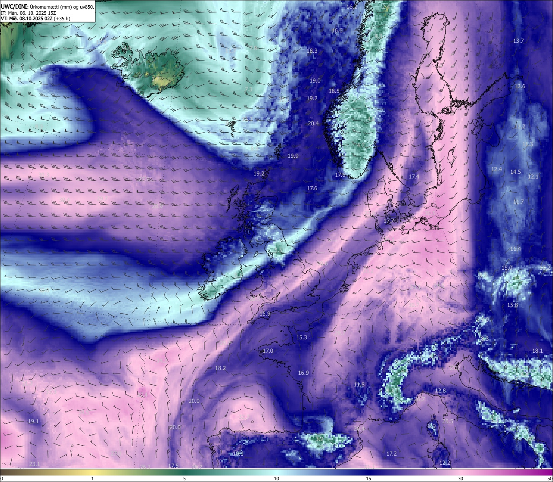Image resolution: width=553 pixels, height=482 pixels.
Task: Click the 15.3 value over northern France
Action: coord(302,337)
